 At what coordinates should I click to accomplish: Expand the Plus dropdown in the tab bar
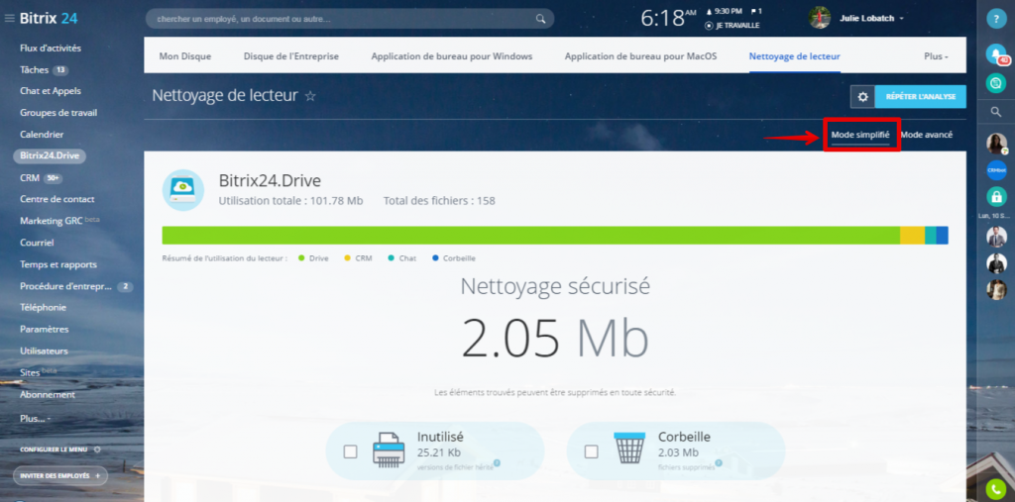point(936,56)
